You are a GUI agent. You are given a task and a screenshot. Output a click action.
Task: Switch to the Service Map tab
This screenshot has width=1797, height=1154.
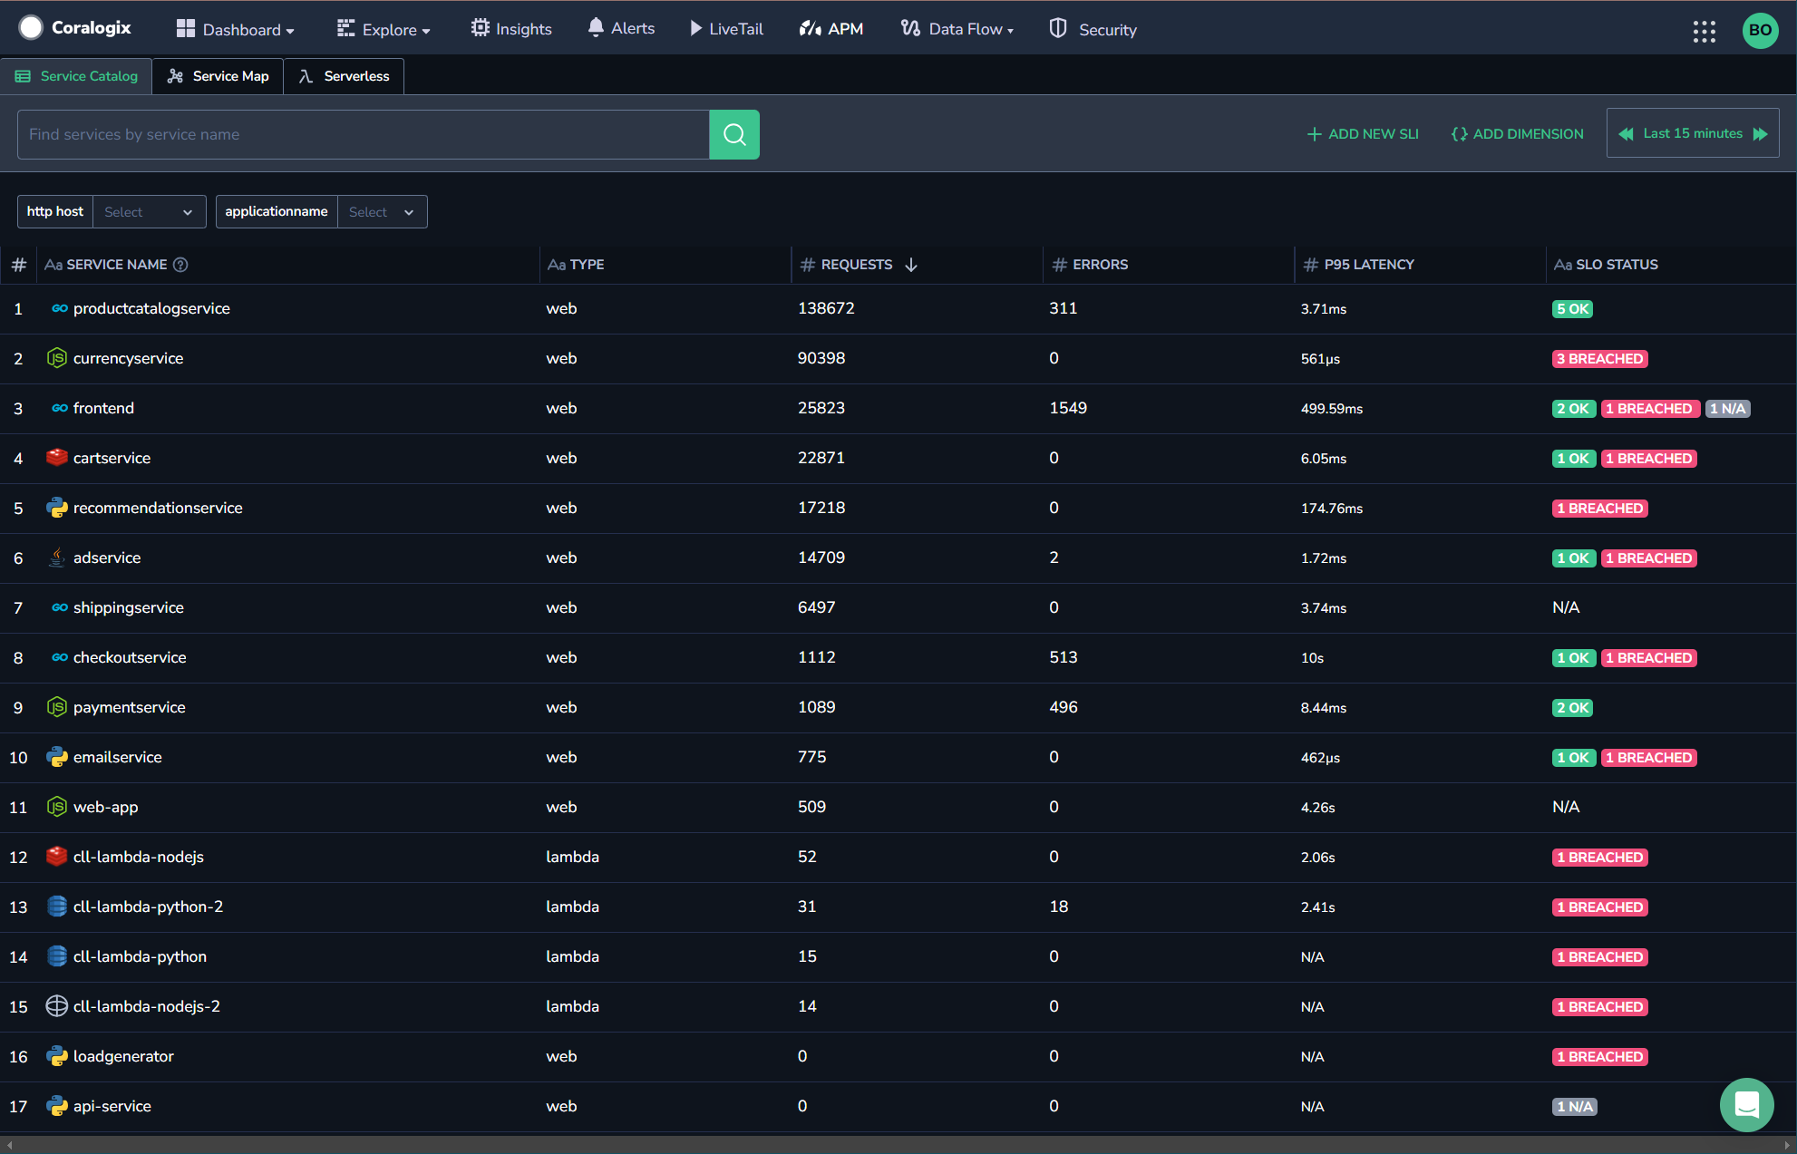tap(218, 76)
